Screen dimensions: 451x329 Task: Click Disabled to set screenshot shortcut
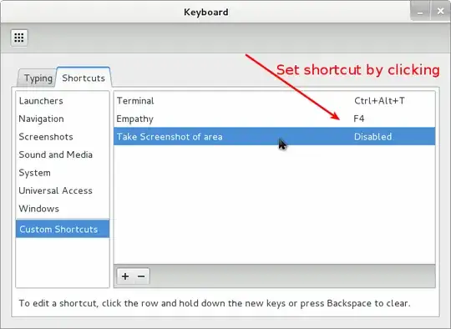pyautogui.click(x=372, y=137)
